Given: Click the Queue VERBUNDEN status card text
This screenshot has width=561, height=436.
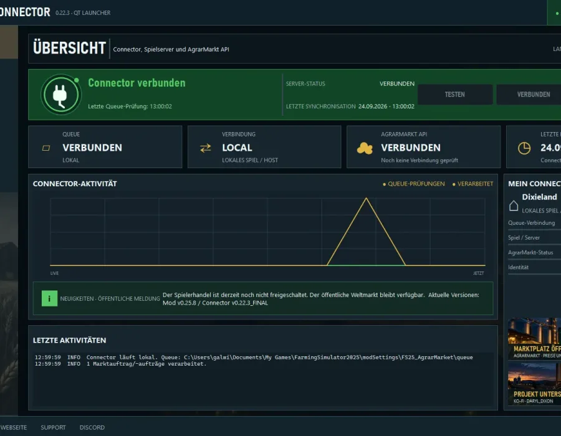Looking at the screenshot, I should coord(92,148).
